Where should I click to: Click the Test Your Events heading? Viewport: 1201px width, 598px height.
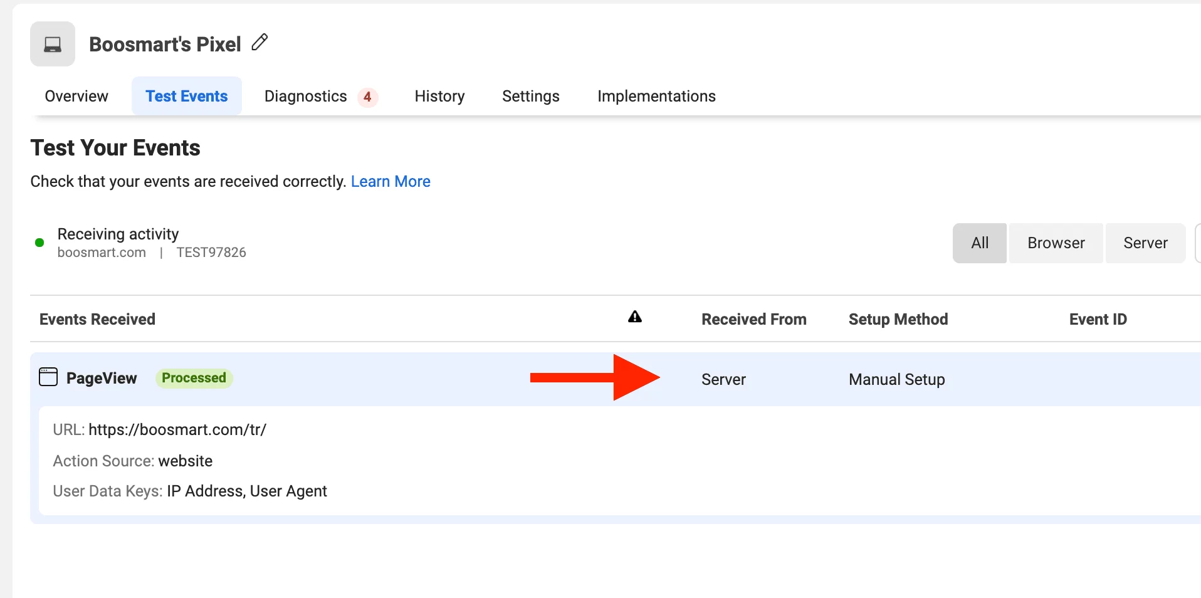click(115, 148)
